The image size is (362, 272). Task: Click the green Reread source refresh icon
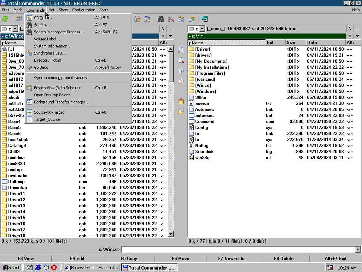[x=5, y=19]
